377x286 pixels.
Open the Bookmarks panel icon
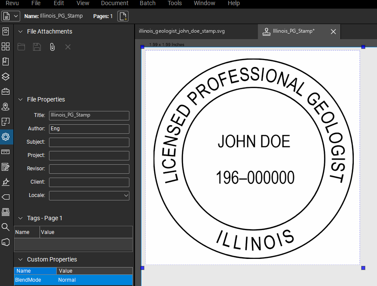click(x=6, y=62)
